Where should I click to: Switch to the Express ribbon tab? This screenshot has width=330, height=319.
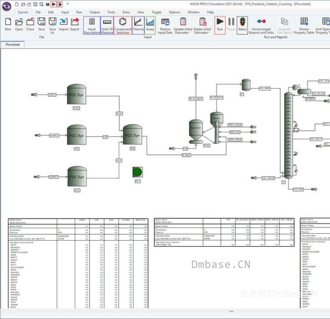point(23,12)
